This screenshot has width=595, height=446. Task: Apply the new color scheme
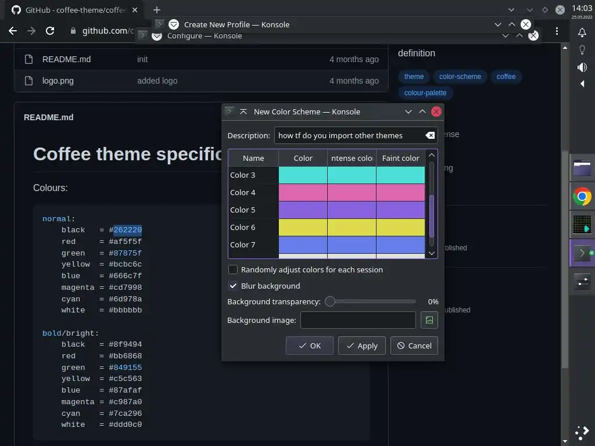361,346
